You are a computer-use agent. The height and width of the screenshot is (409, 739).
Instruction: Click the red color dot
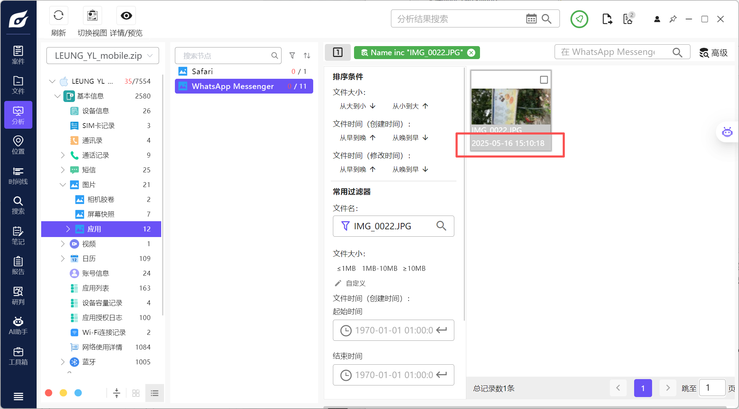pyautogui.click(x=49, y=393)
